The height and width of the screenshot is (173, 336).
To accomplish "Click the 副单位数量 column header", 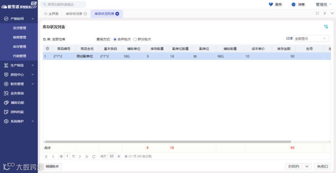I will [x=180, y=49].
